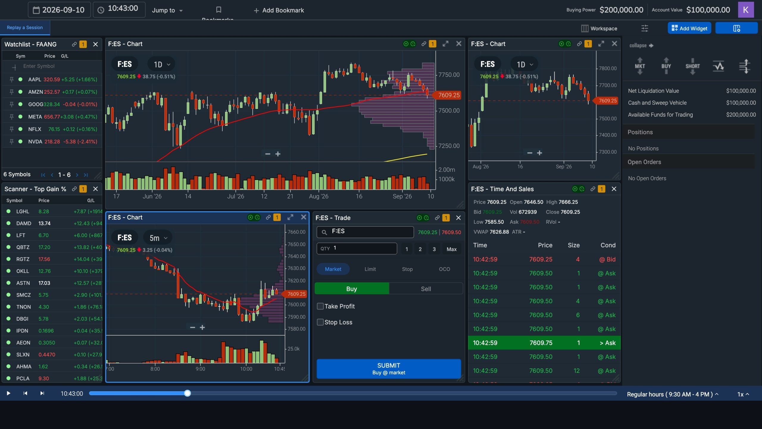Click the BUY order icon in side panel
Image resolution: width=762 pixels, height=429 pixels.
pyautogui.click(x=666, y=66)
